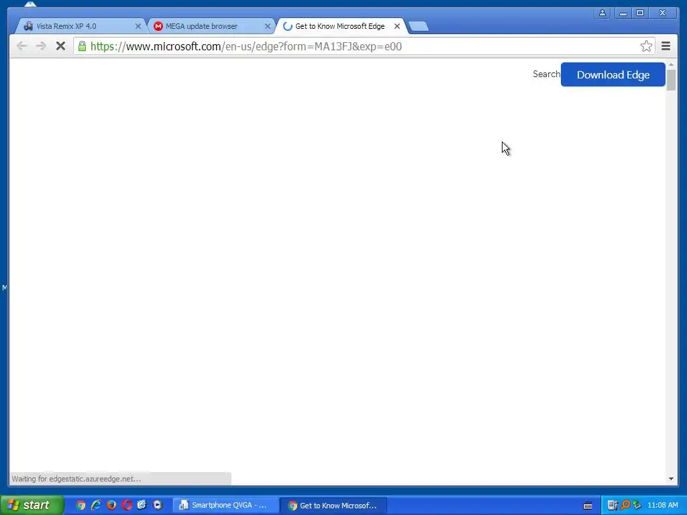687x515 pixels.
Task: Launch Firefox from the quick launch bar
Action: click(x=111, y=505)
